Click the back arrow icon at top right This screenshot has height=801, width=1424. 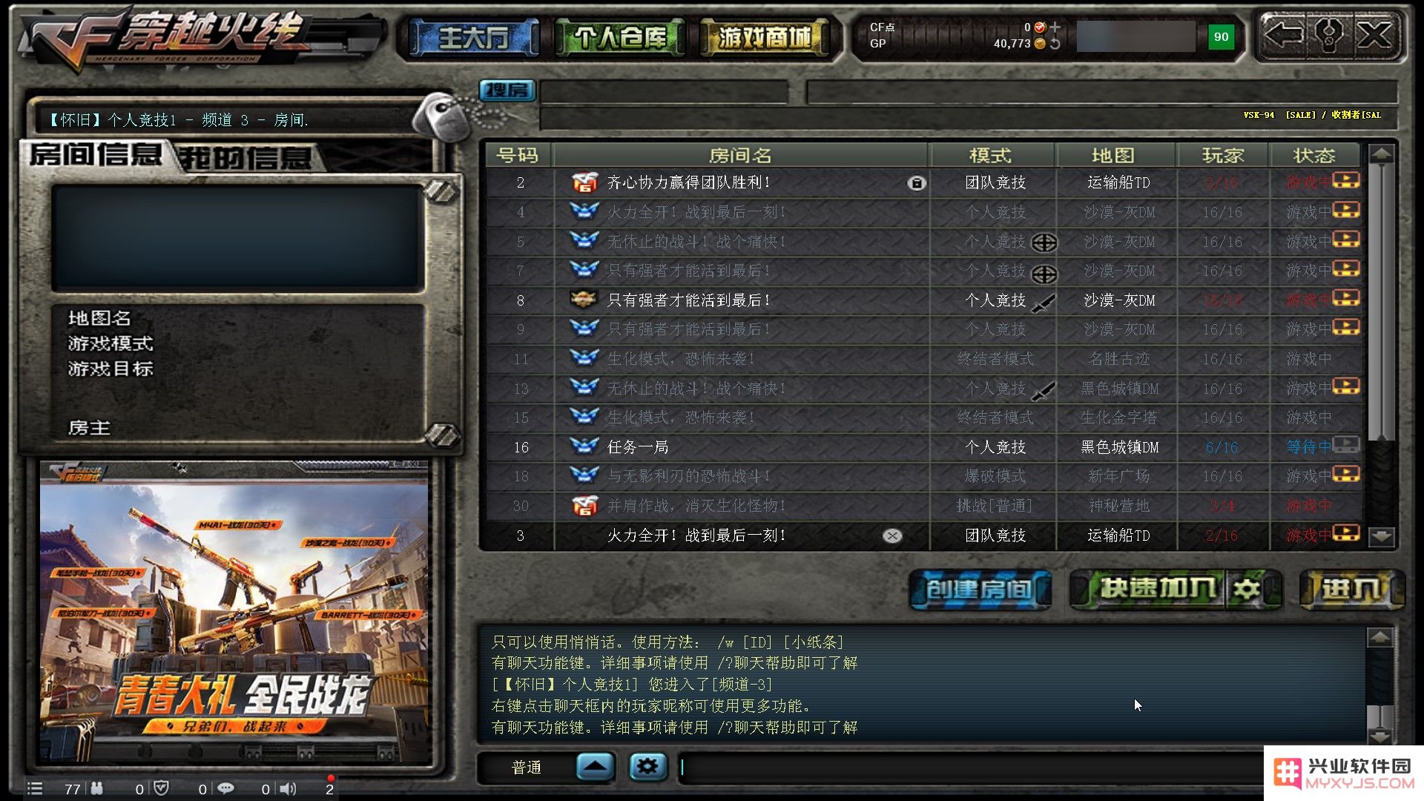click(x=1283, y=35)
